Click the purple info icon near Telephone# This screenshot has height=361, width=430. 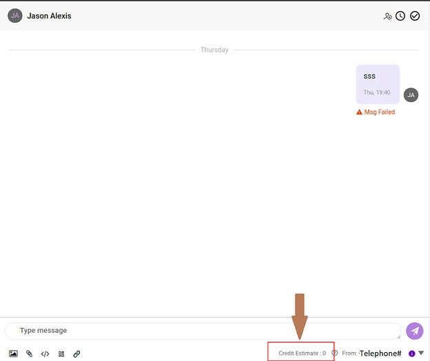(x=411, y=353)
